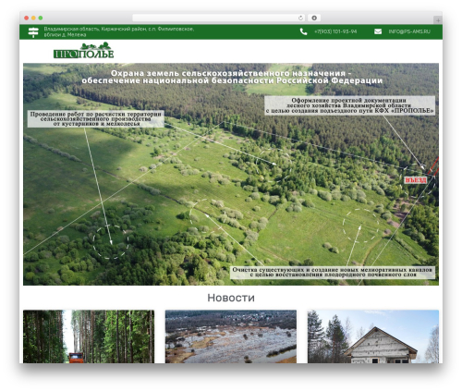Click the Новости section heading
The height and width of the screenshot is (391, 462).
231,298
